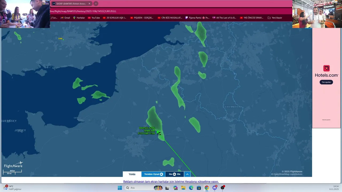Open a new browser tab
The image size is (342, 192).
[x=96, y=3]
